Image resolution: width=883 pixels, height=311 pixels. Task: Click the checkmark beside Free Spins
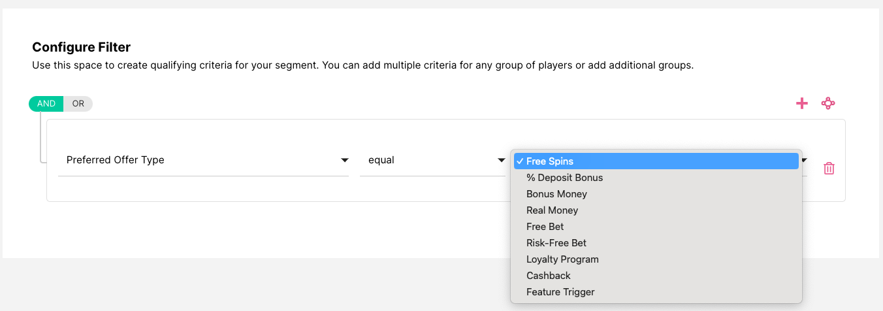[519, 161]
